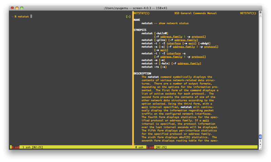Click underlined 'address_family' in netstat -r line
The width and height of the screenshot is (271, 162).
coord(189,64)
